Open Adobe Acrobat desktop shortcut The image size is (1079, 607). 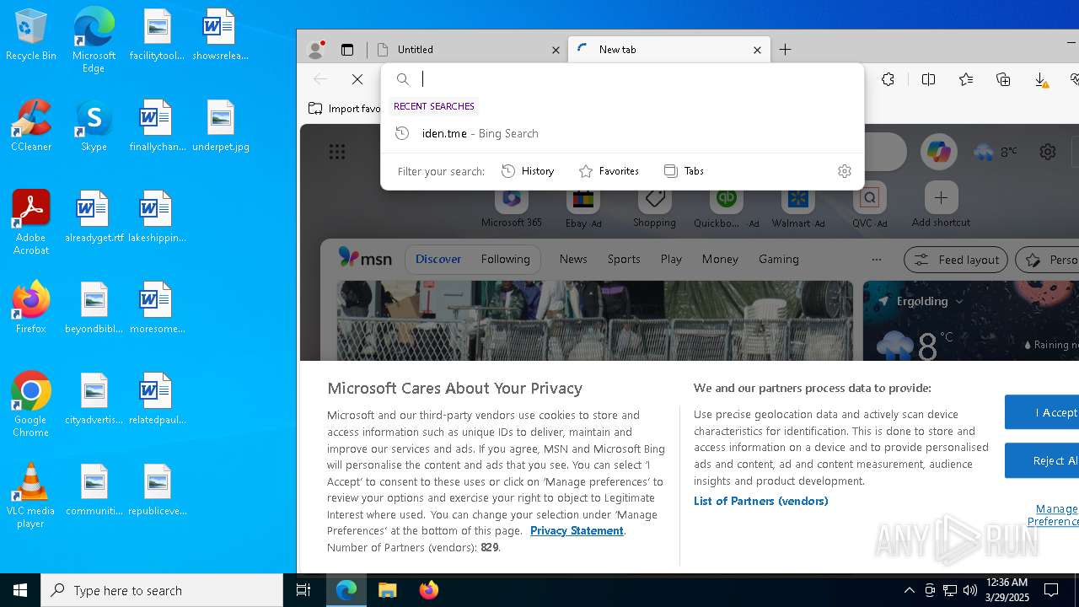30,223
